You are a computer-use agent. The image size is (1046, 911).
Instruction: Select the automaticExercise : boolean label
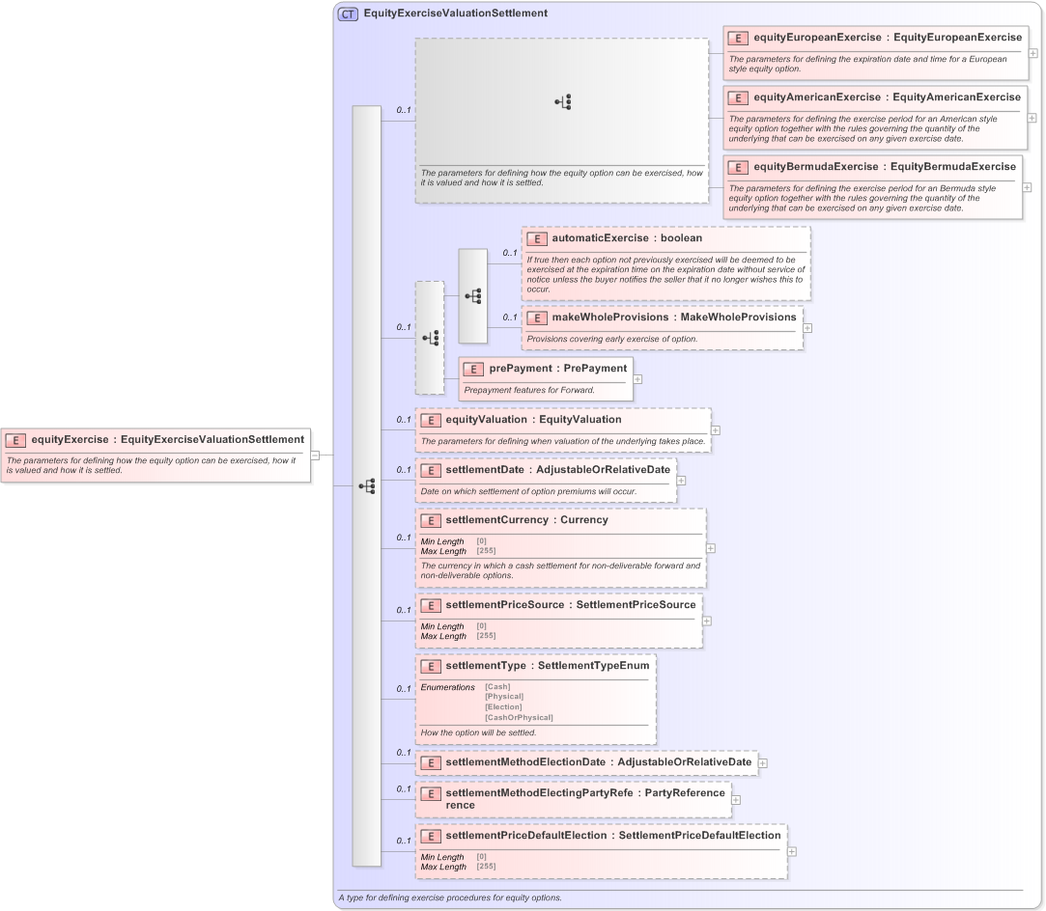(627, 238)
